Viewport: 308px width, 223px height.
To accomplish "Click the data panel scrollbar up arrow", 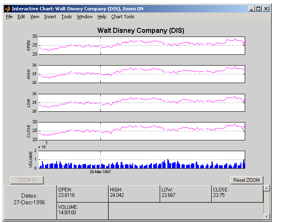I will [x=266, y=188].
